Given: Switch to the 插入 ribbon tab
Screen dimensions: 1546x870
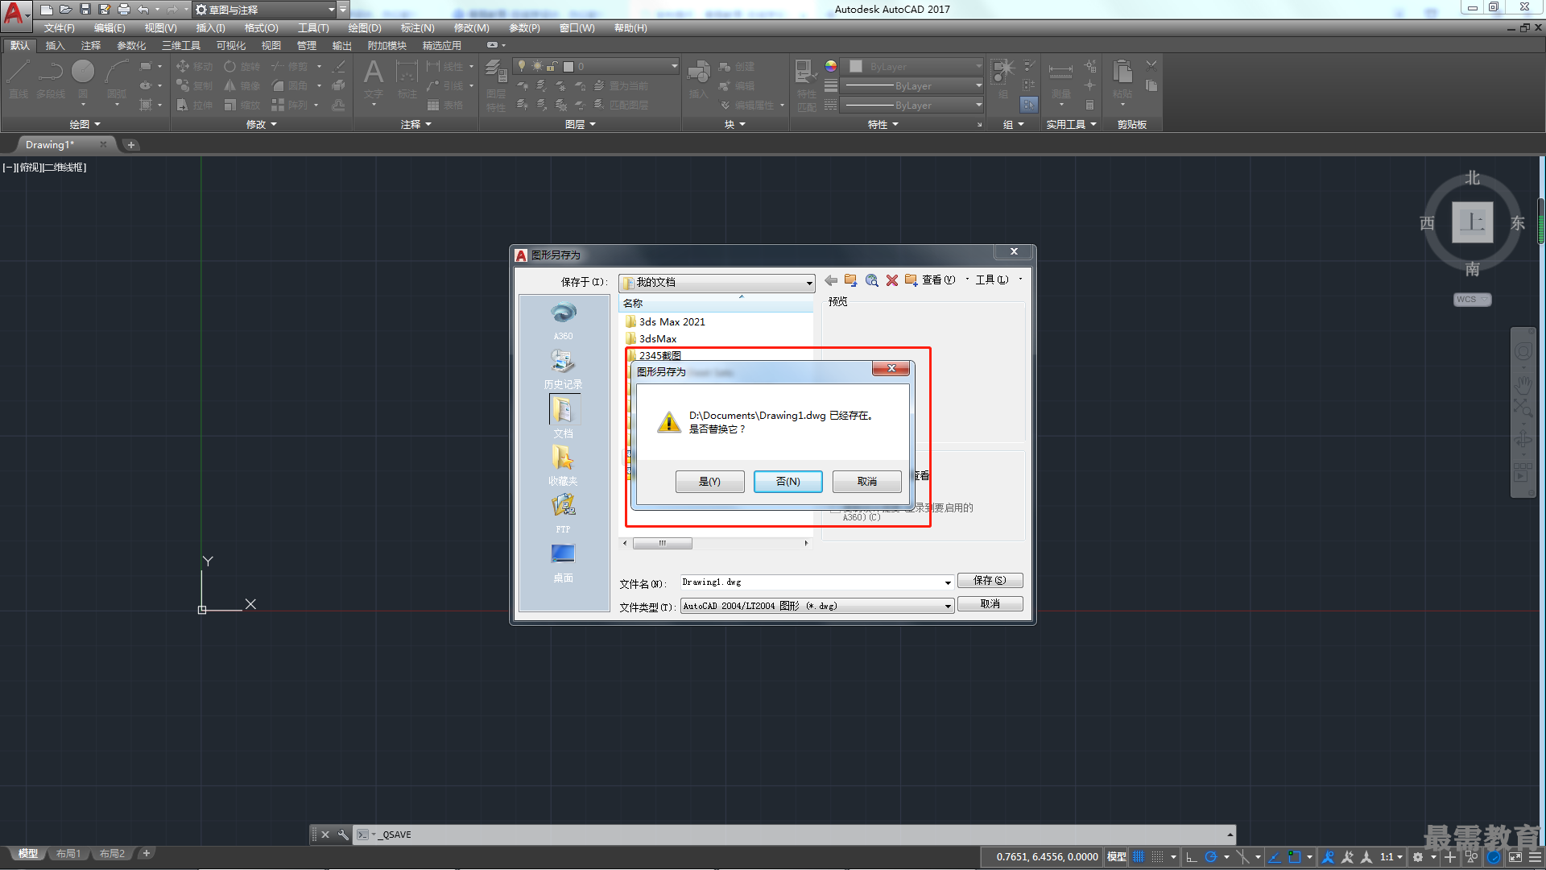Looking at the screenshot, I should click(55, 46).
